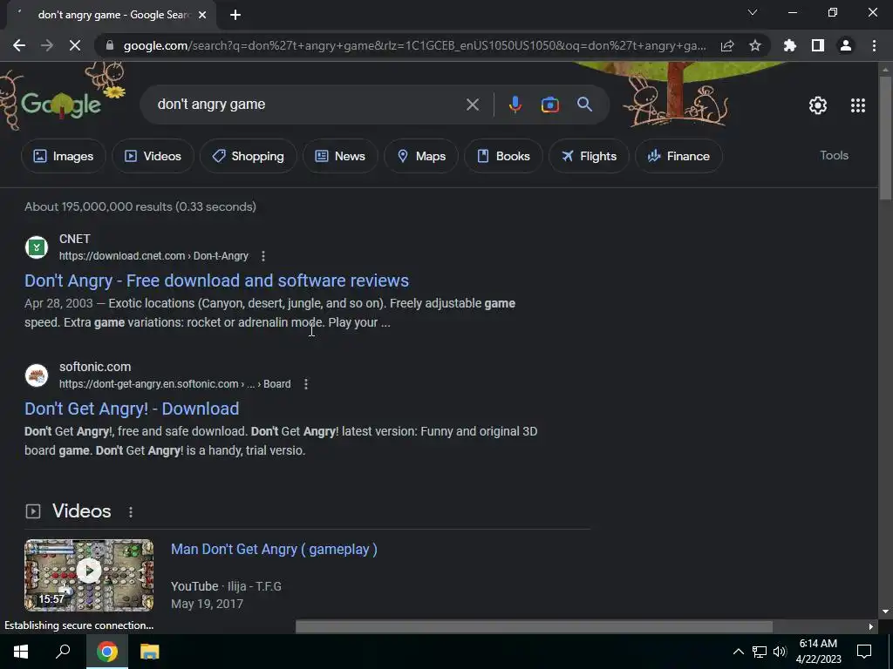Filter results by Images

click(63, 156)
